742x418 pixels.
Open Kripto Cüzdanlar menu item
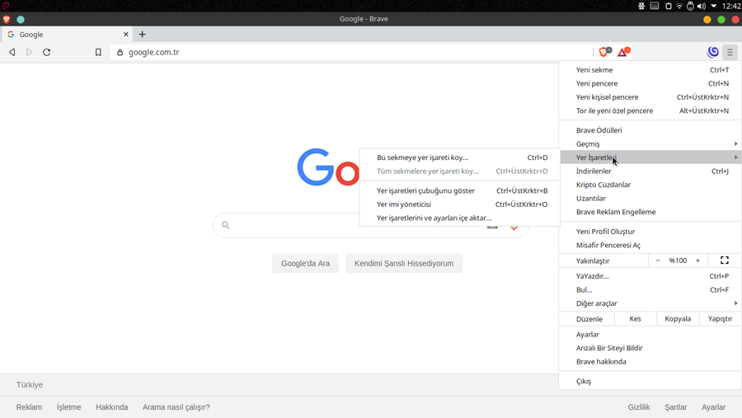click(x=650, y=185)
